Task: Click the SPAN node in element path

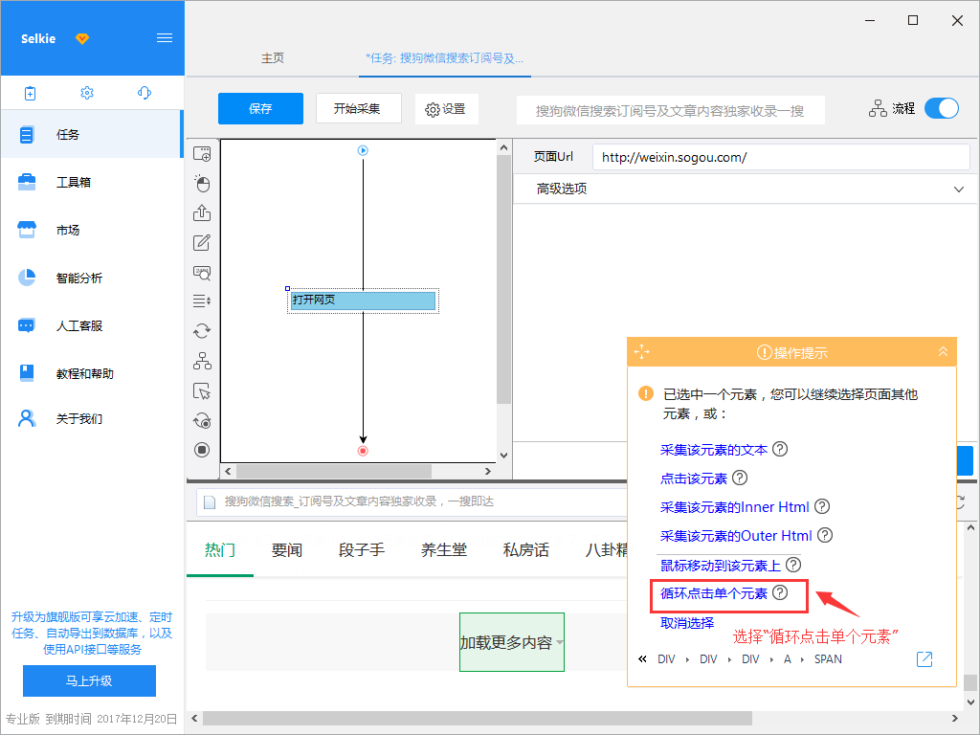Action: tap(828, 658)
